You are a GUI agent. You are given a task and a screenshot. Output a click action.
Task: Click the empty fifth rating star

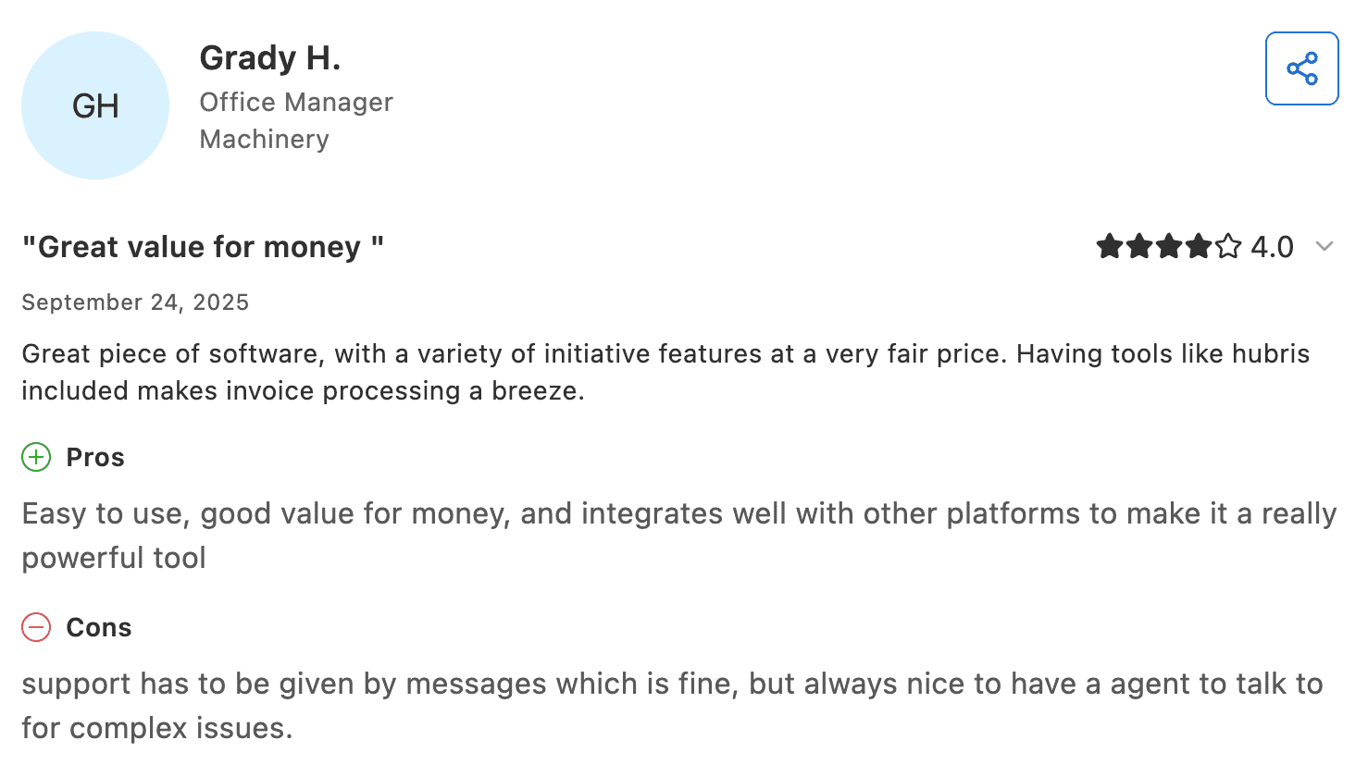[x=1228, y=247]
